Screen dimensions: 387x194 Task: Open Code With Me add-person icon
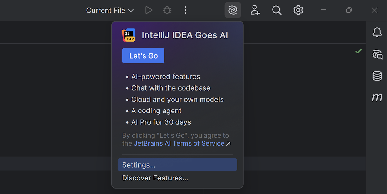click(x=255, y=10)
